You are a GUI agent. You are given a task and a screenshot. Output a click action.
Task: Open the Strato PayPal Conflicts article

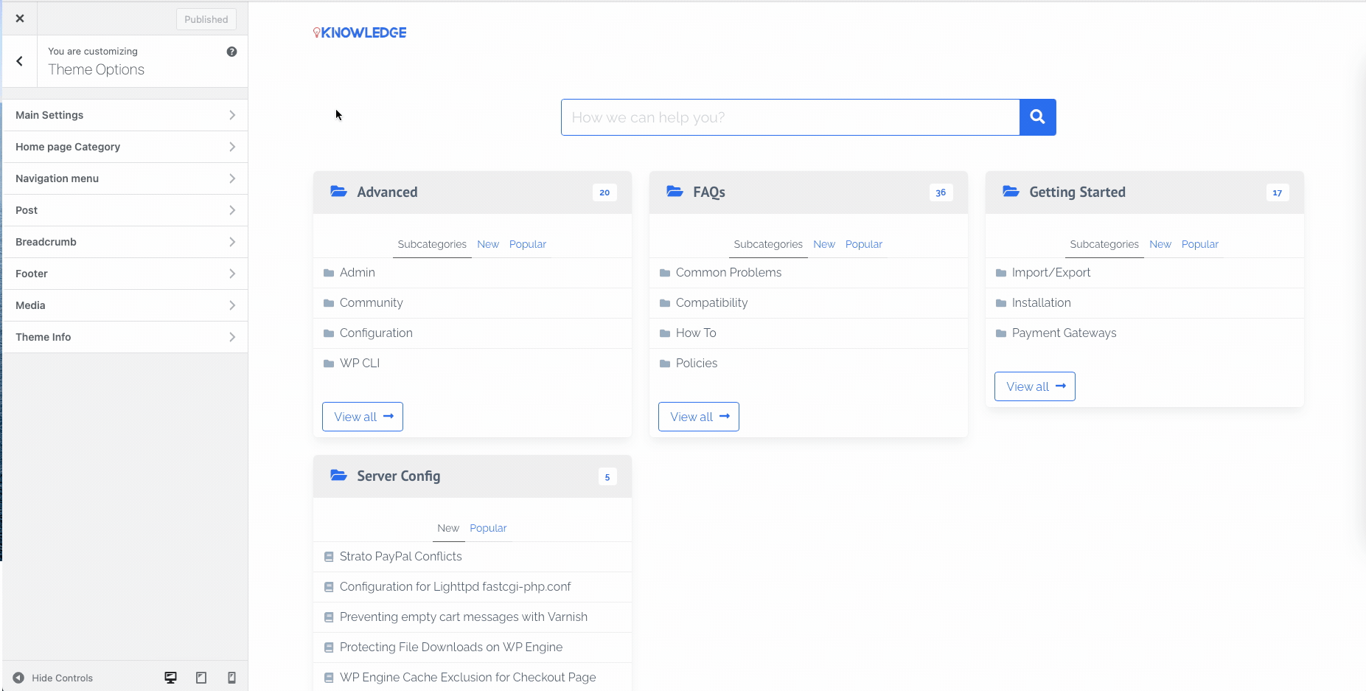[x=400, y=556]
